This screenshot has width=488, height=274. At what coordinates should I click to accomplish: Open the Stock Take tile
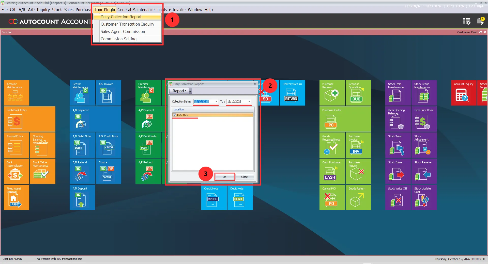point(398,145)
